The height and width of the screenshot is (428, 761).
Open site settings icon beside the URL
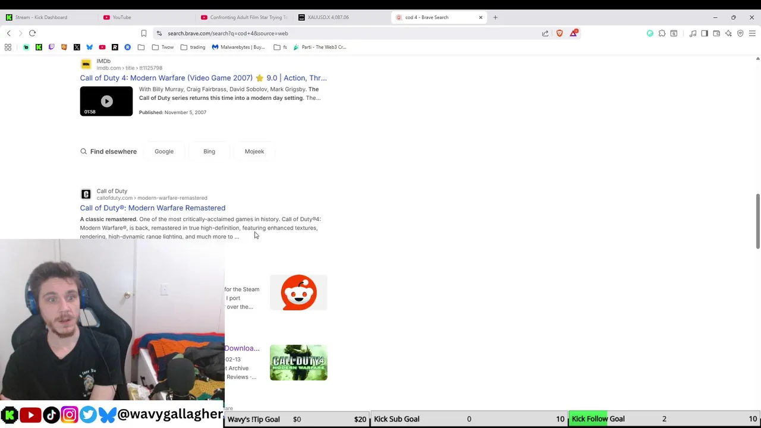pyautogui.click(x=159, y=33)
